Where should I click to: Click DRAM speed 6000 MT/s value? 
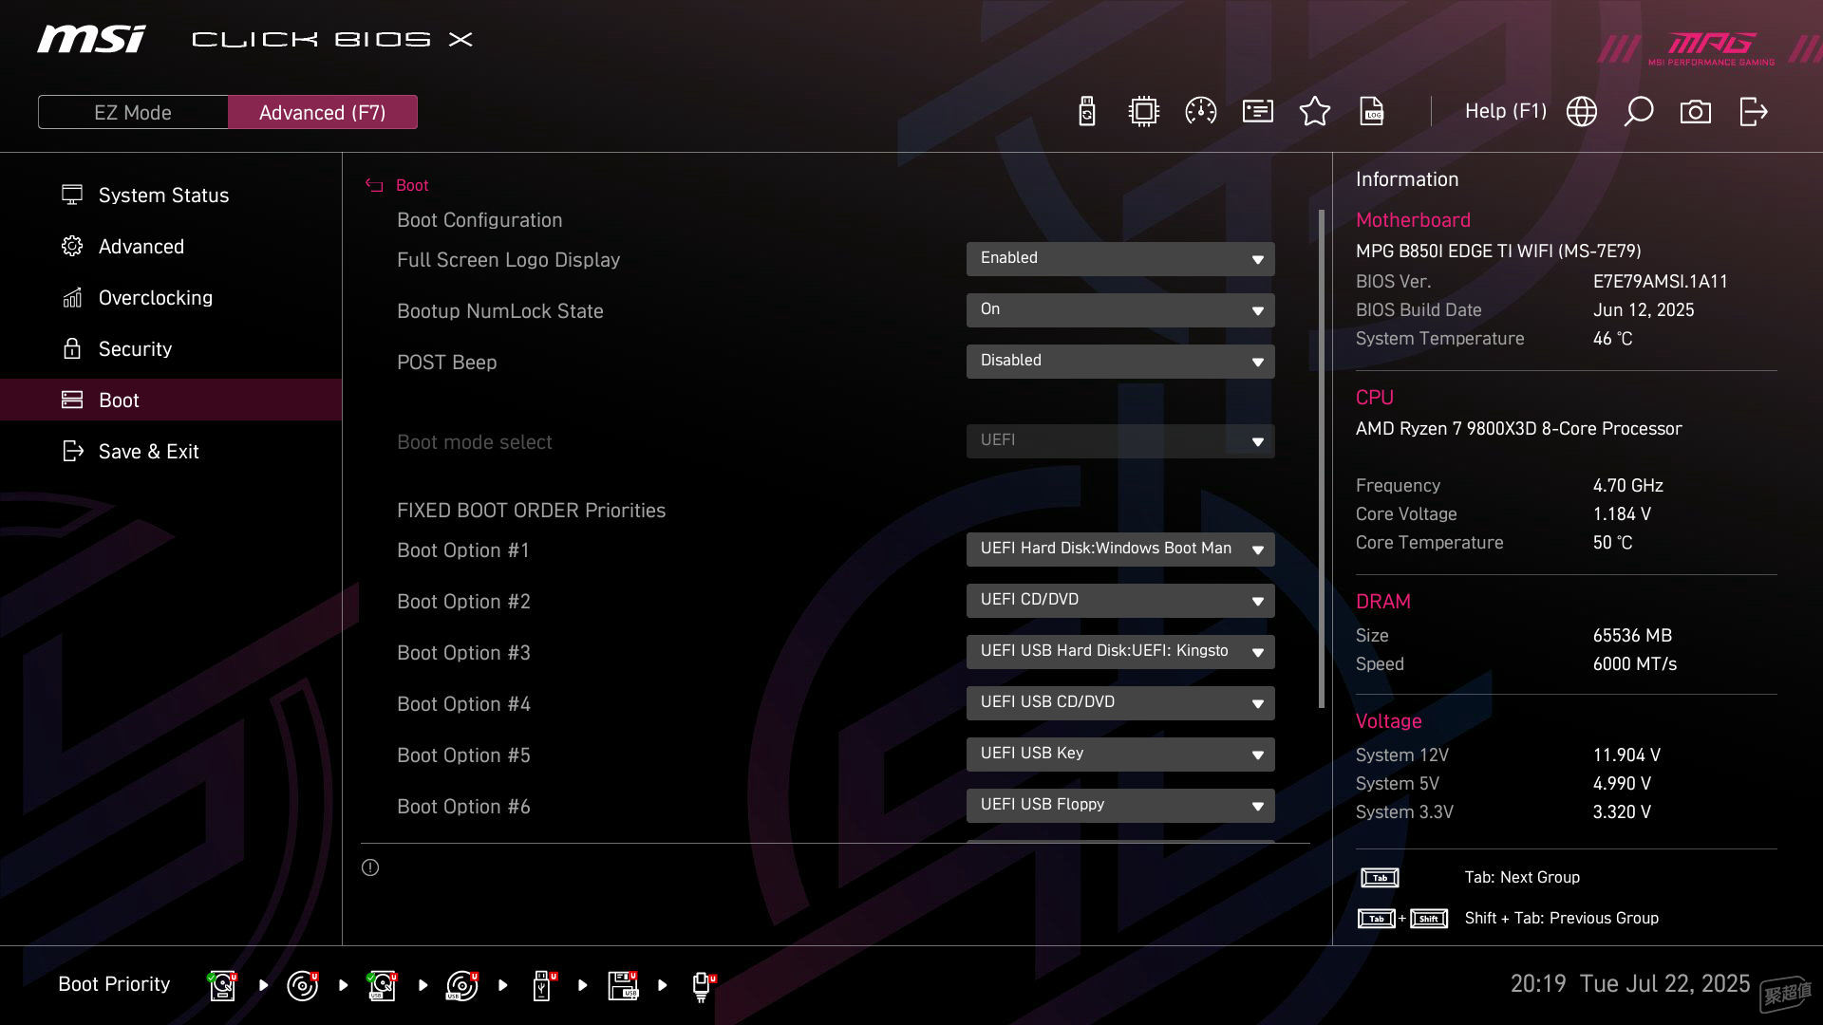click(1634, 664)
